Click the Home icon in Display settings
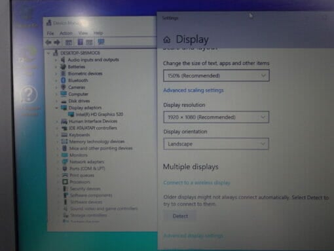The image size is (334, 251). (x=167, y=39)
